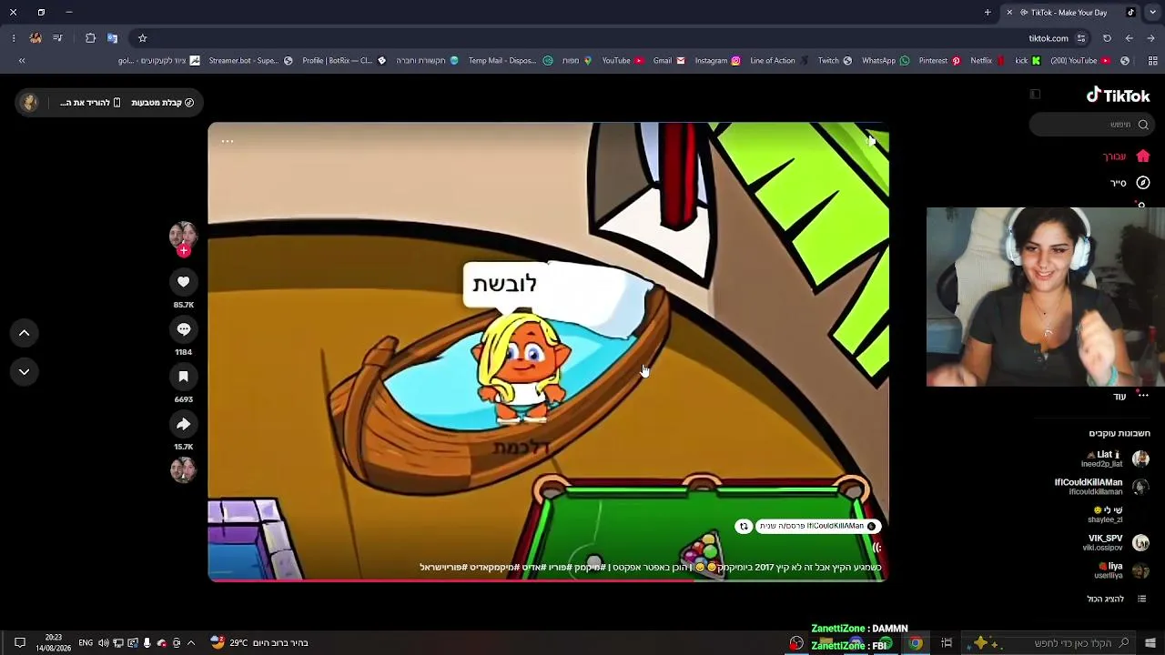Screen dimensions: 1165x655
Task: Open the Twitch bookmark
Action: (835, 61)
